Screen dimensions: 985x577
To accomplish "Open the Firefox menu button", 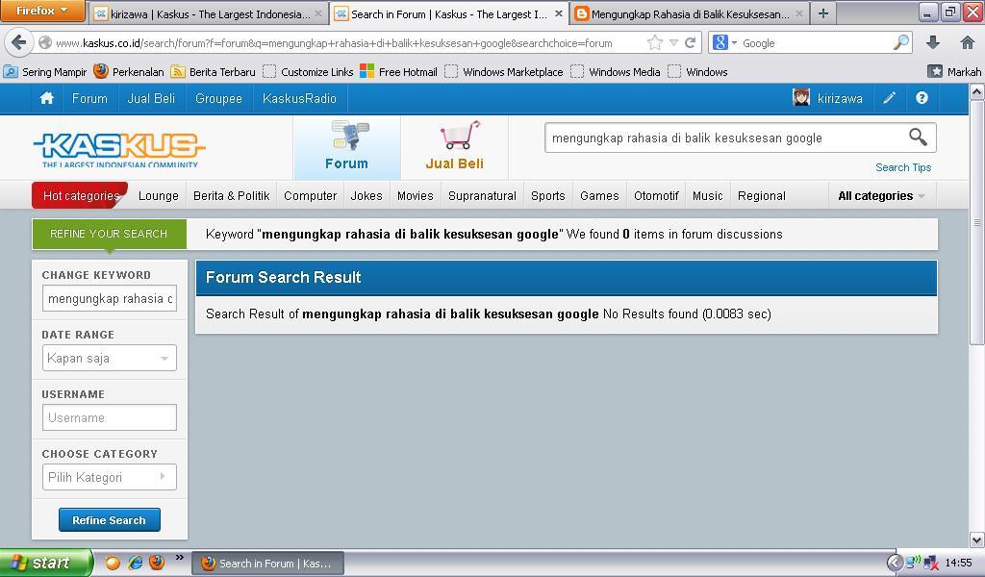I will coord(42,11).
